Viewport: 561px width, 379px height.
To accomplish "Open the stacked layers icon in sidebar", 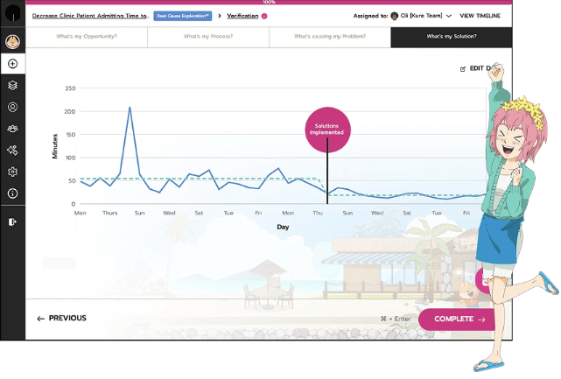I will click(x=12, y=86).
